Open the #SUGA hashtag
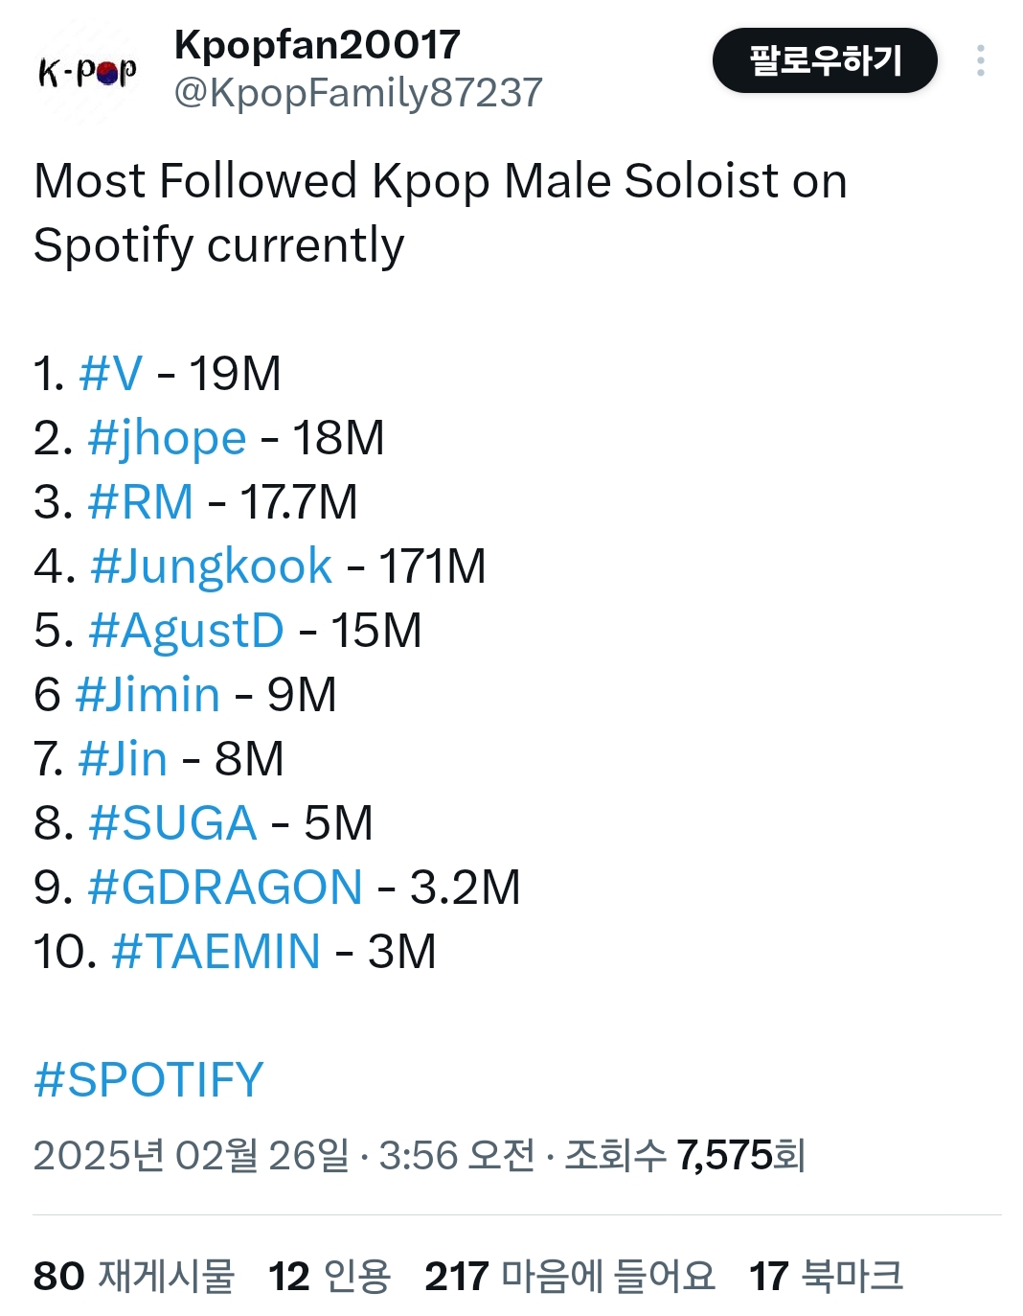This screenshot has width=1023, height=1316. [172, 823]
